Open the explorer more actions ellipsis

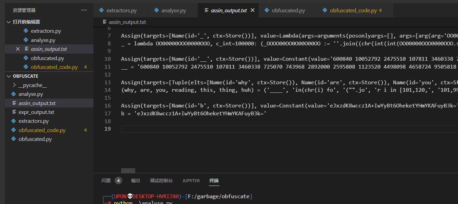(84, 10)
